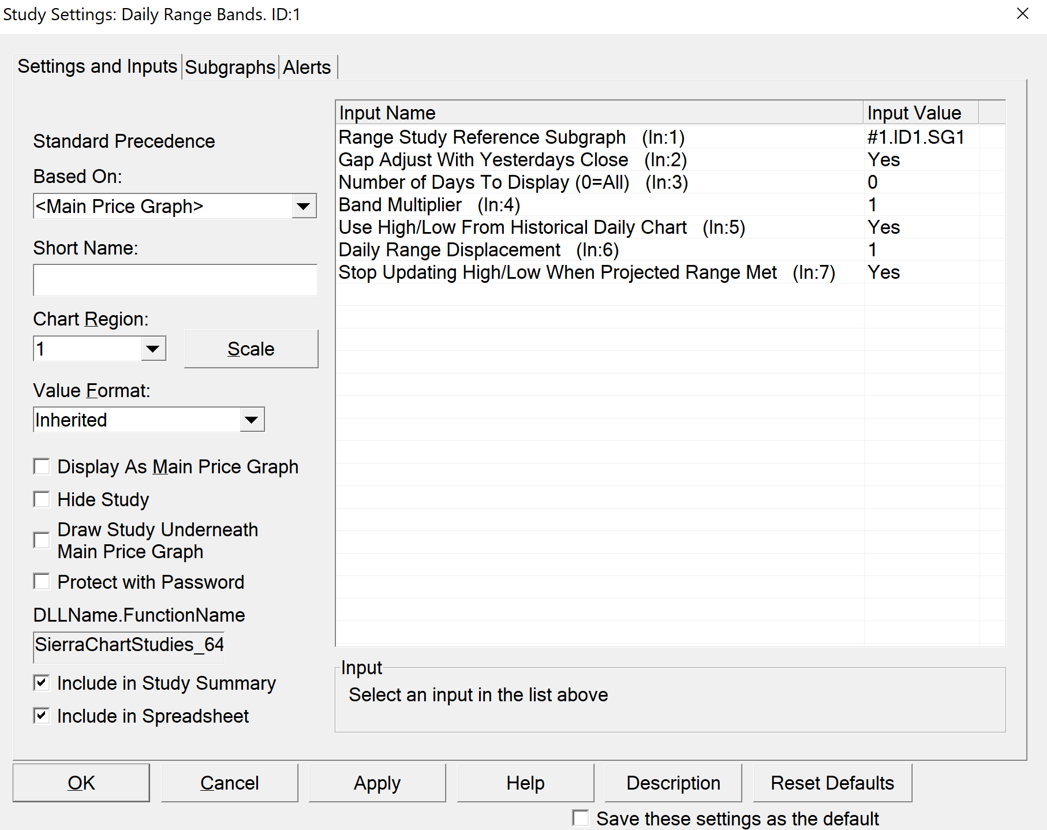Image resolution: width=1047 pixels, height=830 pixels.
Task: Click the Apply button
Action: coord(377,783)
